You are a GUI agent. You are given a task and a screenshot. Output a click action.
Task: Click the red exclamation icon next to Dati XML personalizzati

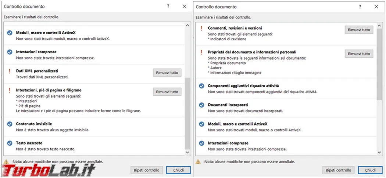[10, 71]
